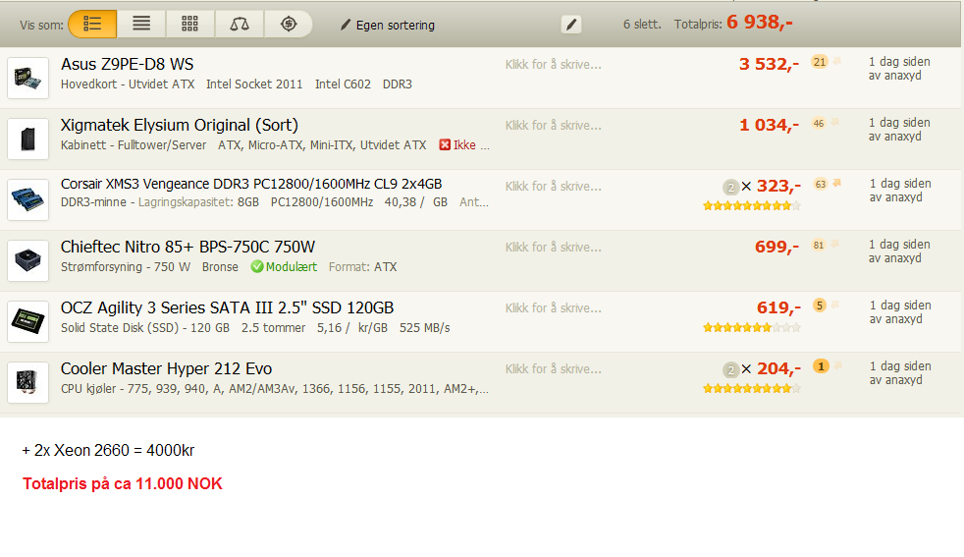The height and width of the screenshot is (557, 964).
Task: Open Cooler Master Hyper 212 thumbnail
Action: 27,383
